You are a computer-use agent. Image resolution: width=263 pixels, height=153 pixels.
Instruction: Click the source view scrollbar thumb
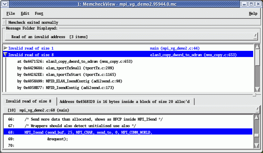pyautogui.click(x=257, y=135)
